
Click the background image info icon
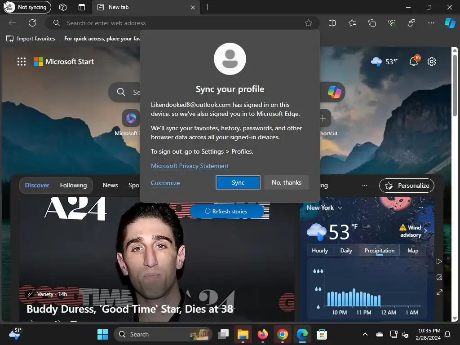point(439,277)
